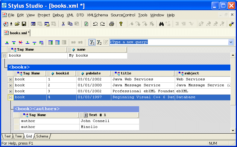Click the Undo arrow icon
237x147 pixels.
pos(95,24)
